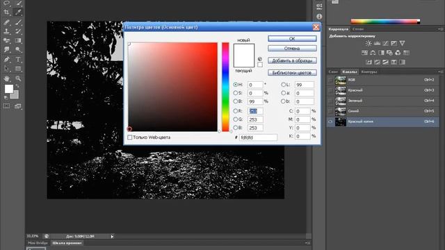Select the Crop tool
The image size is (445, 250).
pos(6,12)
